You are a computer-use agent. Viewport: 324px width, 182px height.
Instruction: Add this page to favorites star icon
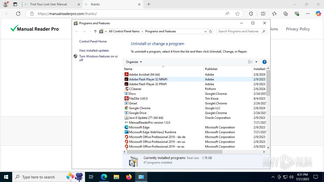coord(237,14)
